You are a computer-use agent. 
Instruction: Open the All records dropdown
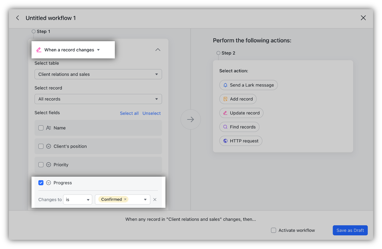click(98, 99)
